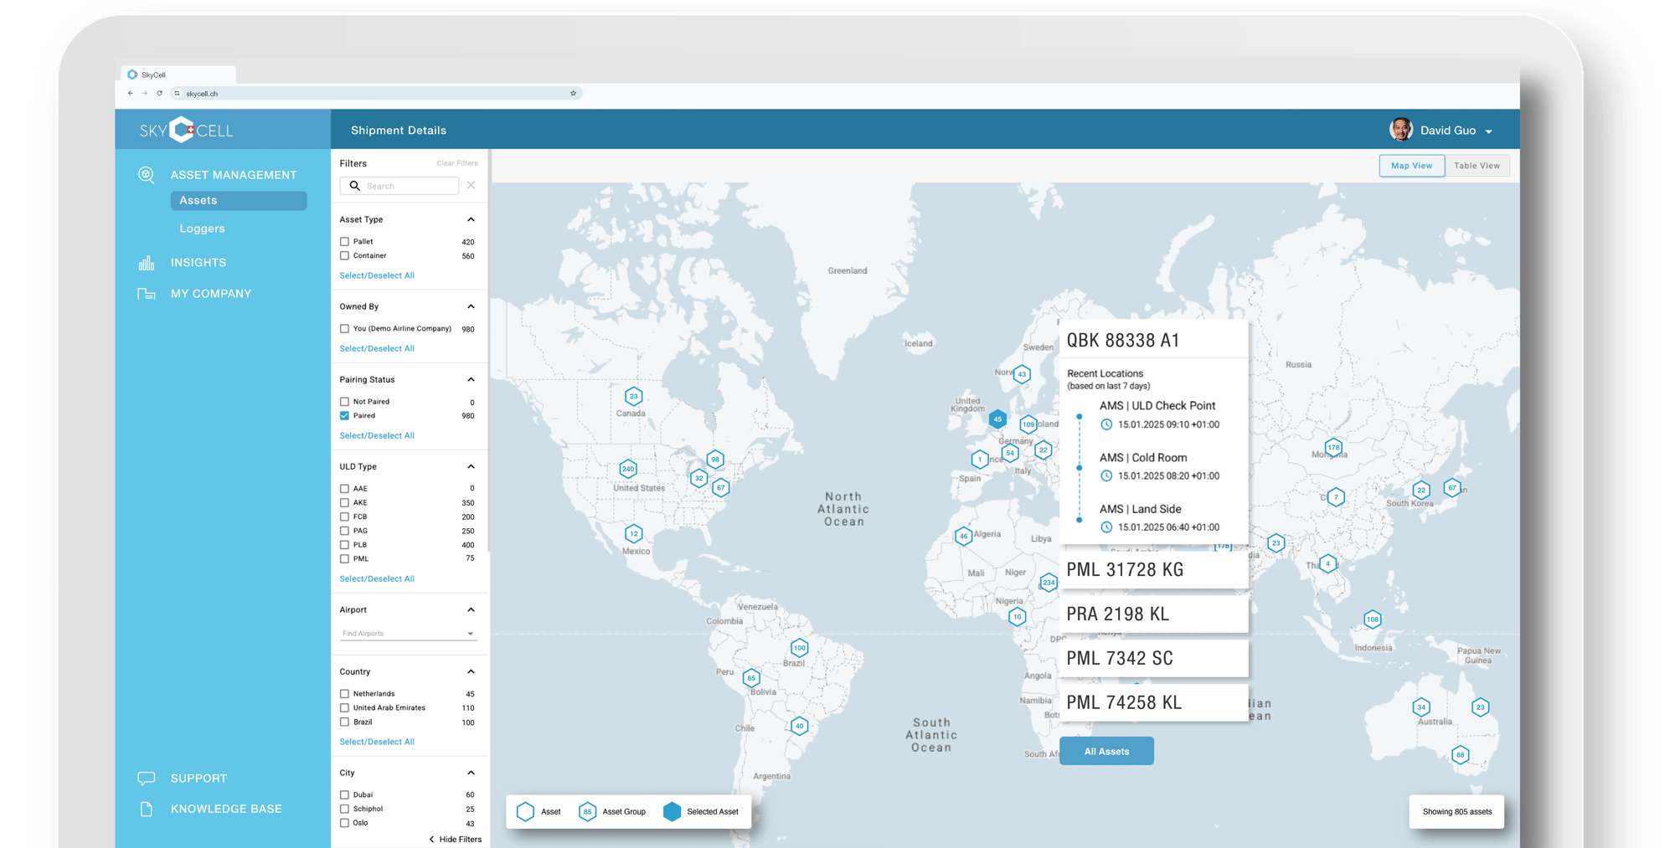
Task: Click the My Company folder icon
Action: (147, 294)
